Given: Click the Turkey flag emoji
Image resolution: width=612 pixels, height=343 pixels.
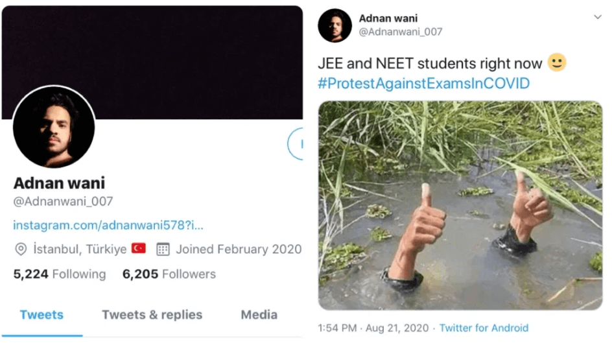Looking at the screenshot, I should pyautogui.click(x=139, y=249).
